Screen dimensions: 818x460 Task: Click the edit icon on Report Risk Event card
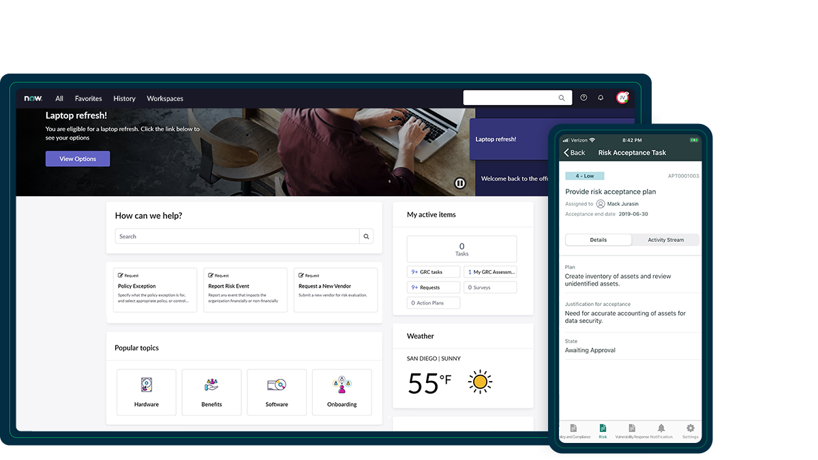pos(211,275)
